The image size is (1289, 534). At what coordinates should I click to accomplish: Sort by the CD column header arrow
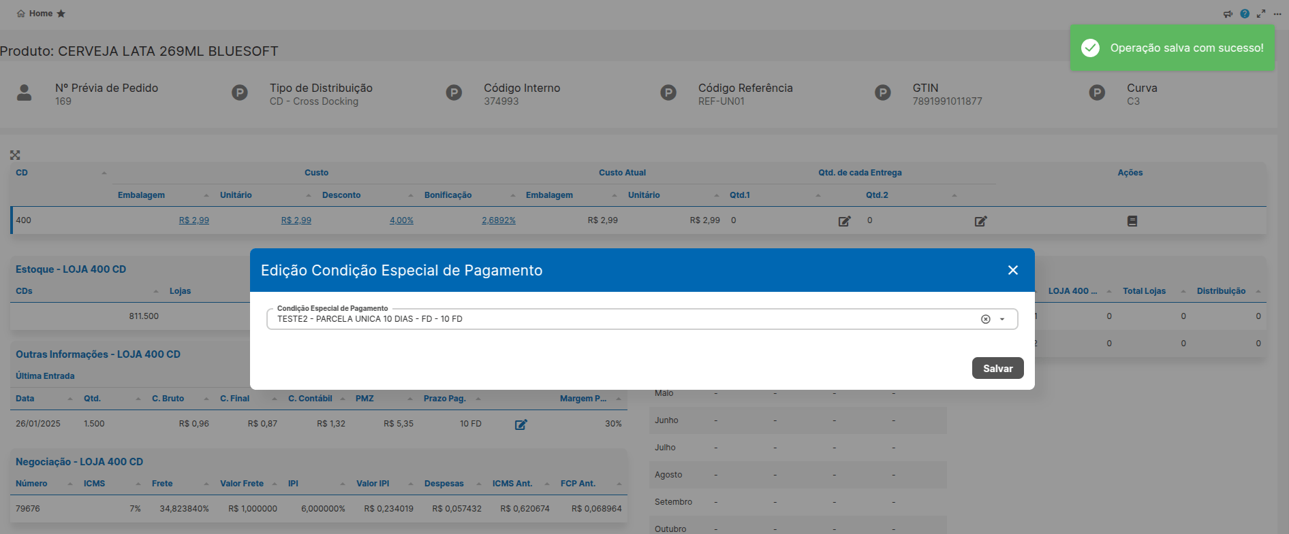pos(104,173)
